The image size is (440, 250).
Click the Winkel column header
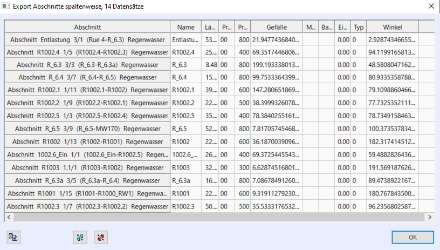pyautogui.click(x=393, y=27)
